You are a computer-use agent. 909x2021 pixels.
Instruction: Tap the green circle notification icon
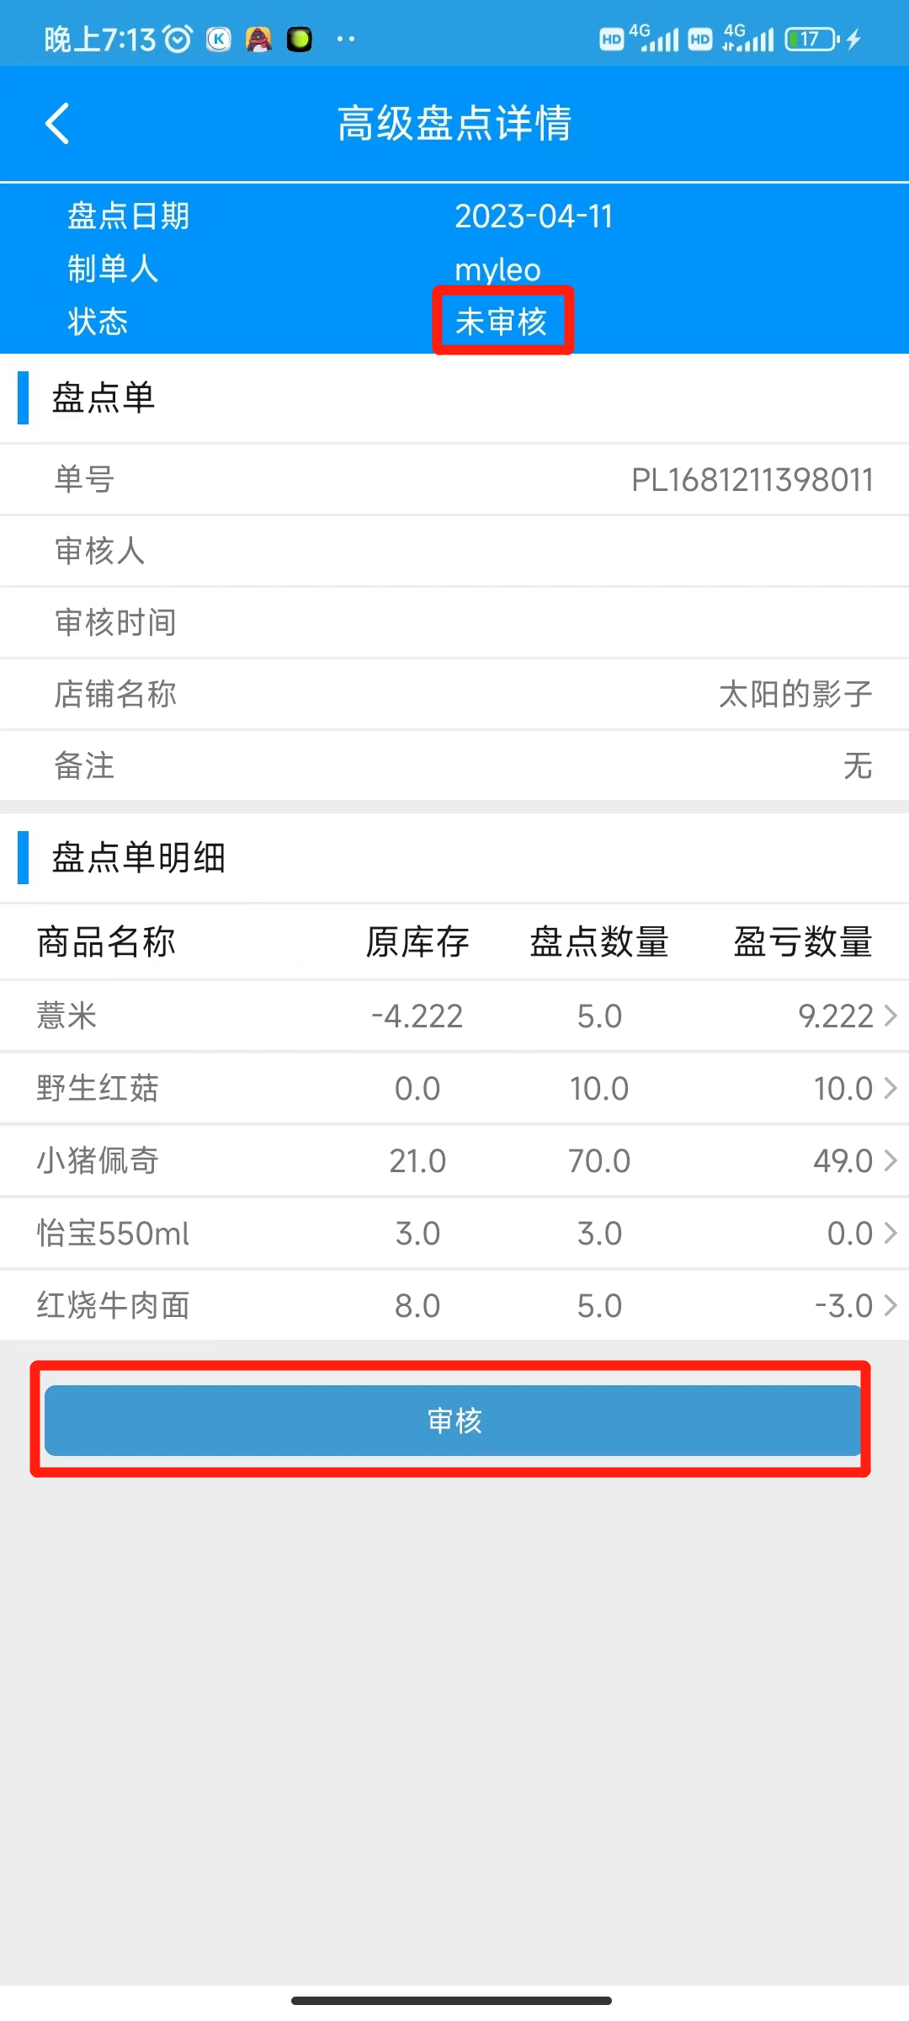299,39
